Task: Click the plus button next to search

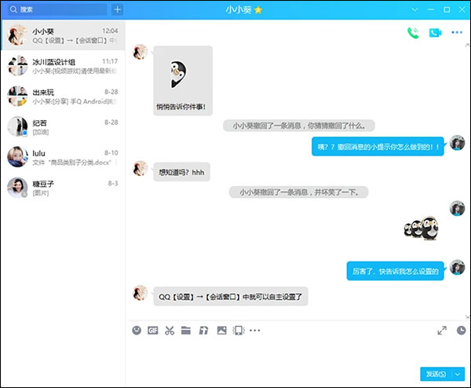Action: (118, 9)
